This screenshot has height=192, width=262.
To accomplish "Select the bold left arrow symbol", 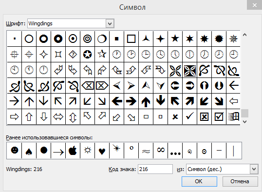I will pos(116,101).
